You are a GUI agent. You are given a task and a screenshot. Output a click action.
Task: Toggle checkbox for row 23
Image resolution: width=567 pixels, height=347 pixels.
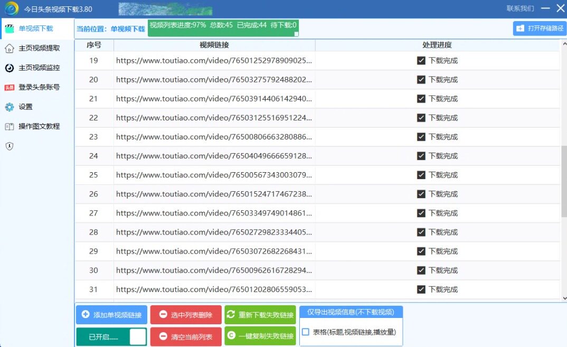(x=421, y=137)
